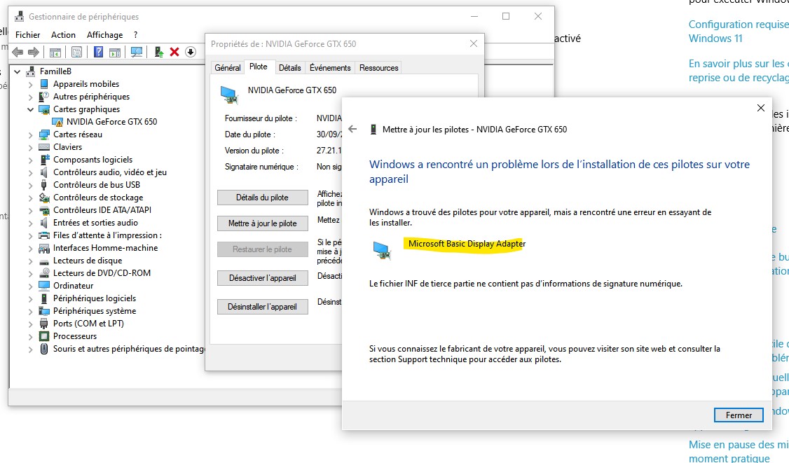This screenshot has height=463, width=789.
Task: Scan for hardware changes via monitor icon
Action: (x=137, y=52)
